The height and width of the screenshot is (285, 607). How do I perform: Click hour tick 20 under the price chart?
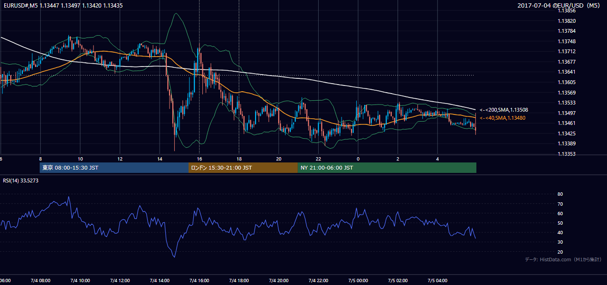click(279, 159)
